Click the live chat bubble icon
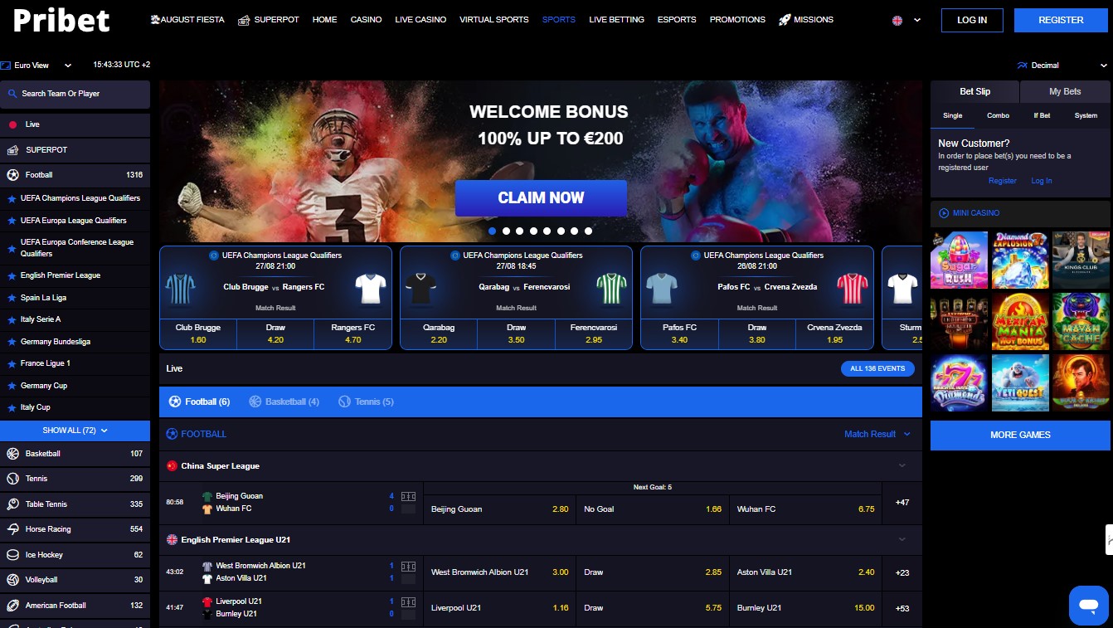Screen dimensions: 1113x628 (1088, 603)
